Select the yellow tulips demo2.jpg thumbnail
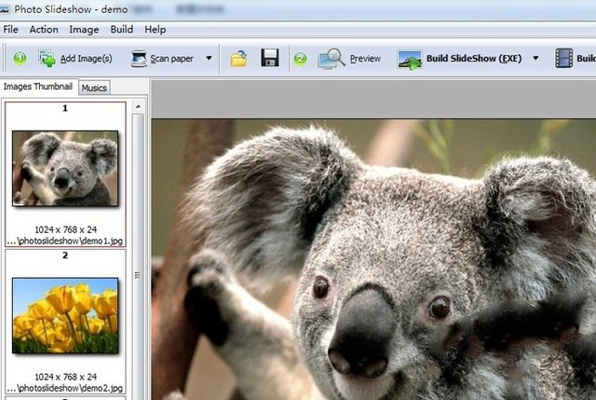 (65, 307)
